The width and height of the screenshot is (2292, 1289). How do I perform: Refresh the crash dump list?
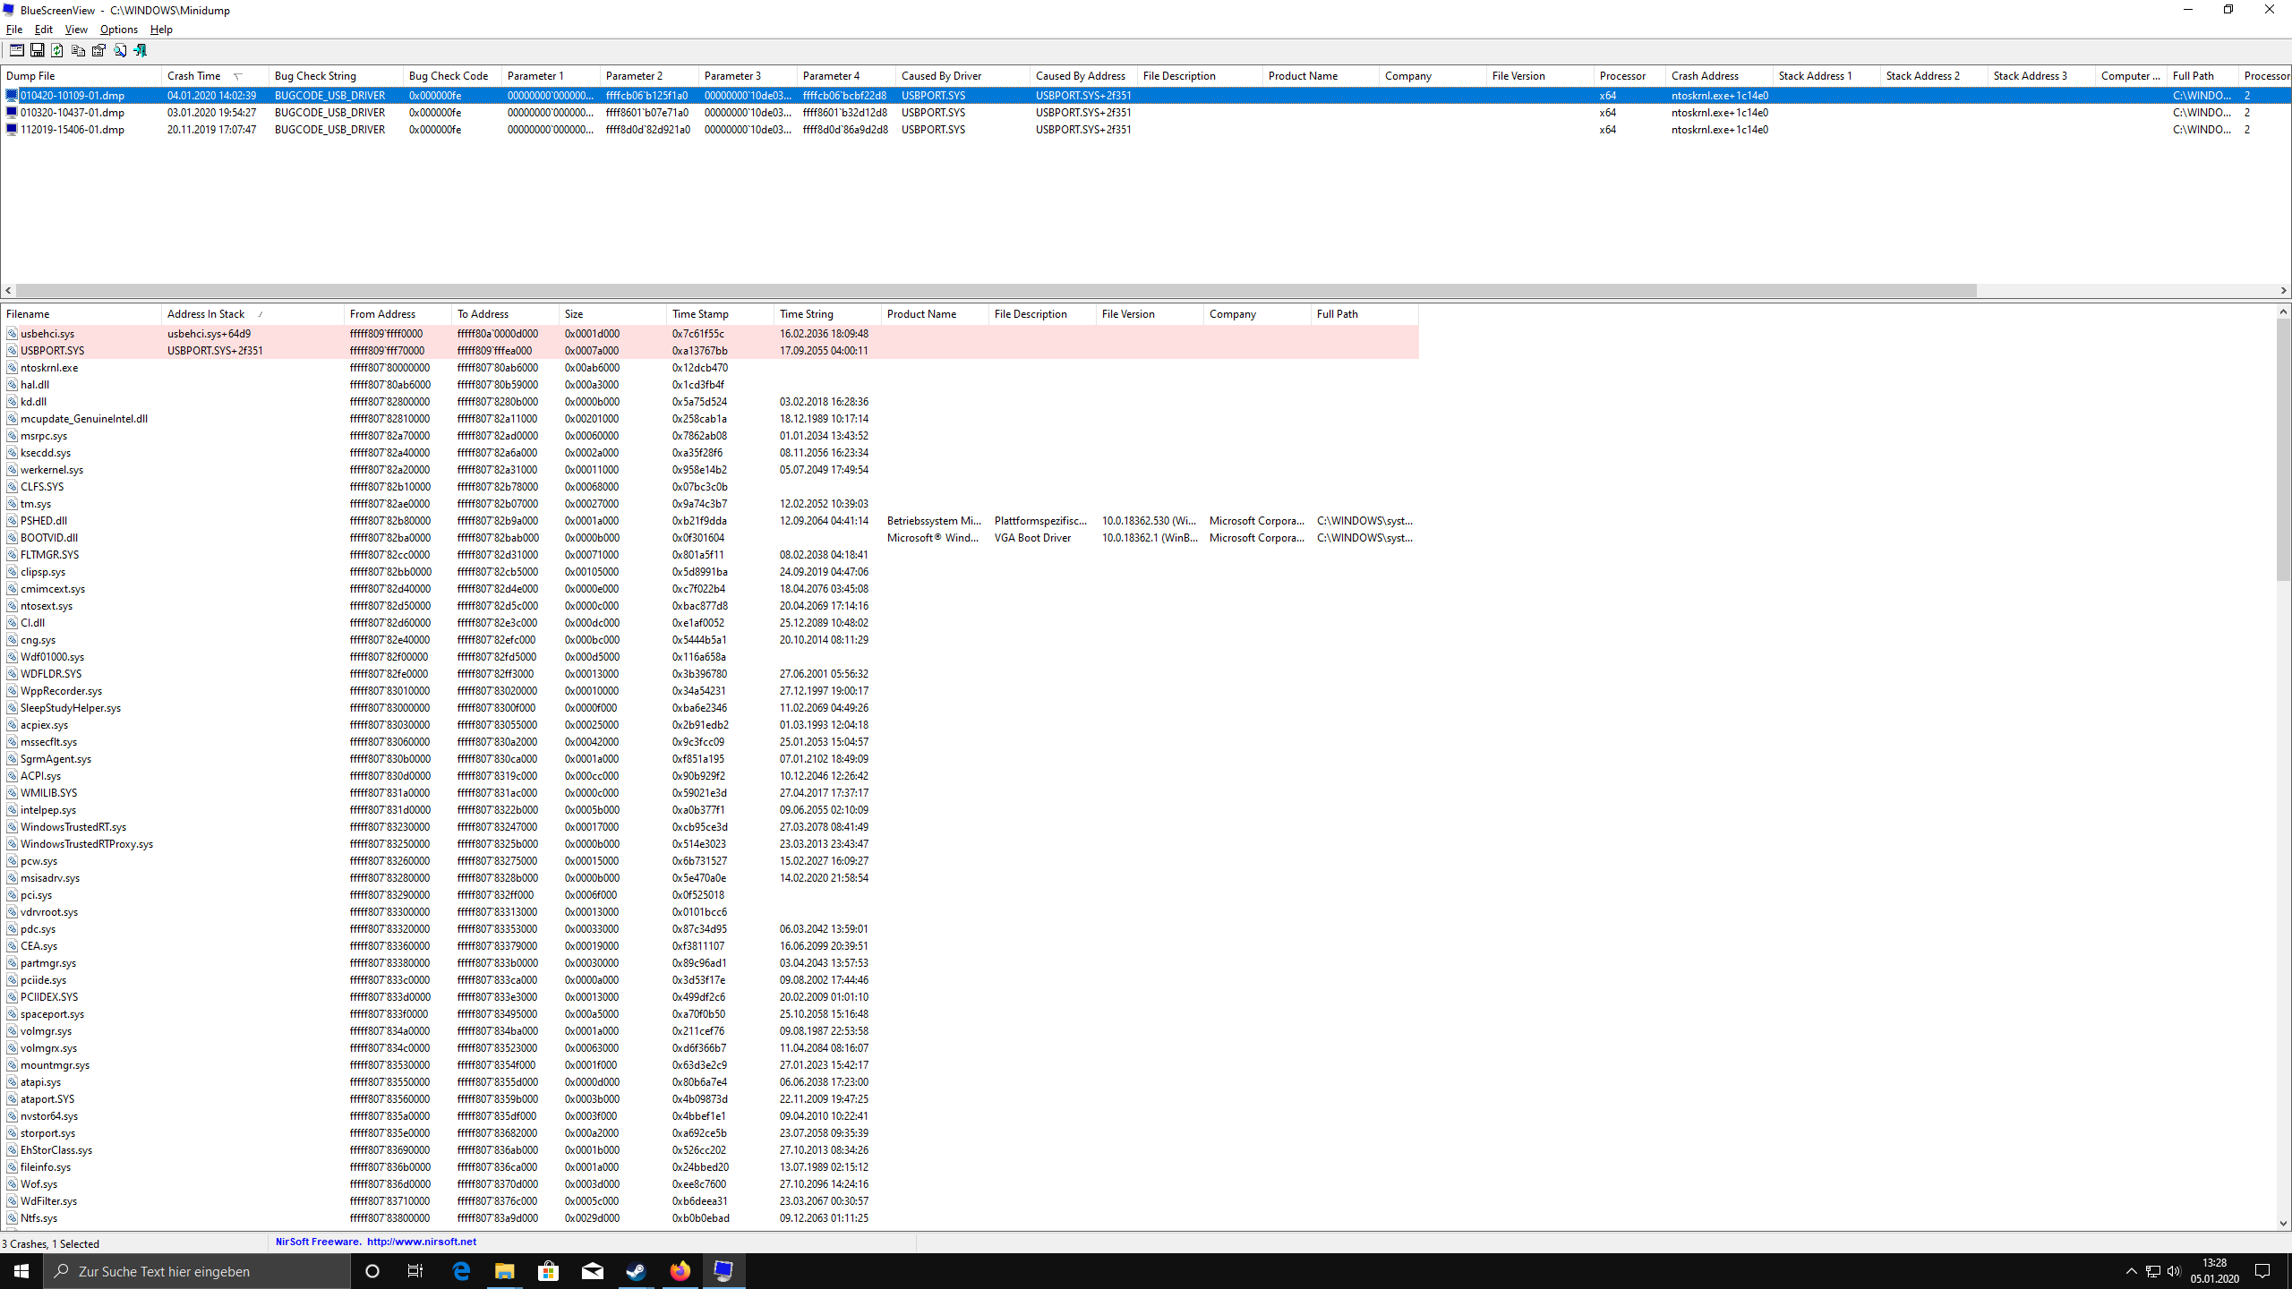pyautogui.click(x=57, y=50)
